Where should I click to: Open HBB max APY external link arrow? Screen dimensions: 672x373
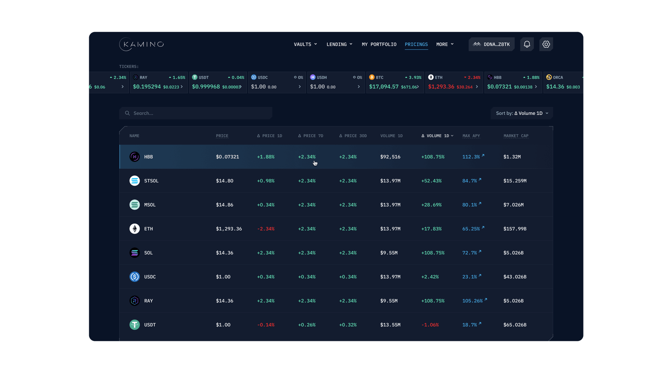(x=483, y=155)
